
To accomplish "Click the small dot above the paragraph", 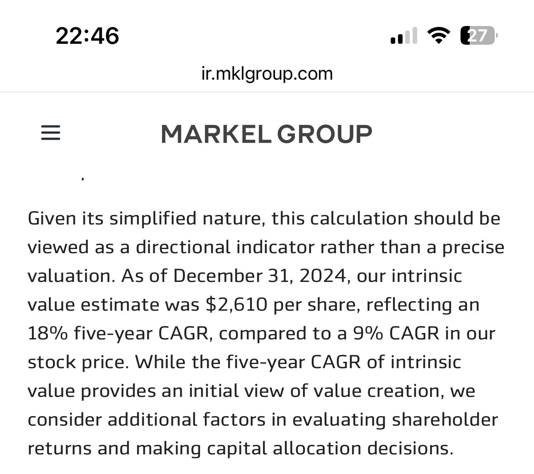I will pyautogui.click(x=83, y=178).
